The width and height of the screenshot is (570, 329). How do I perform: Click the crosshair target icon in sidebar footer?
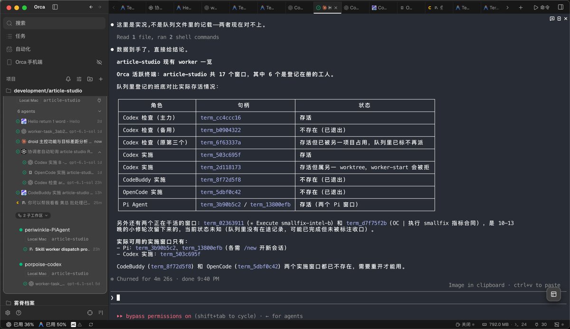90,313
